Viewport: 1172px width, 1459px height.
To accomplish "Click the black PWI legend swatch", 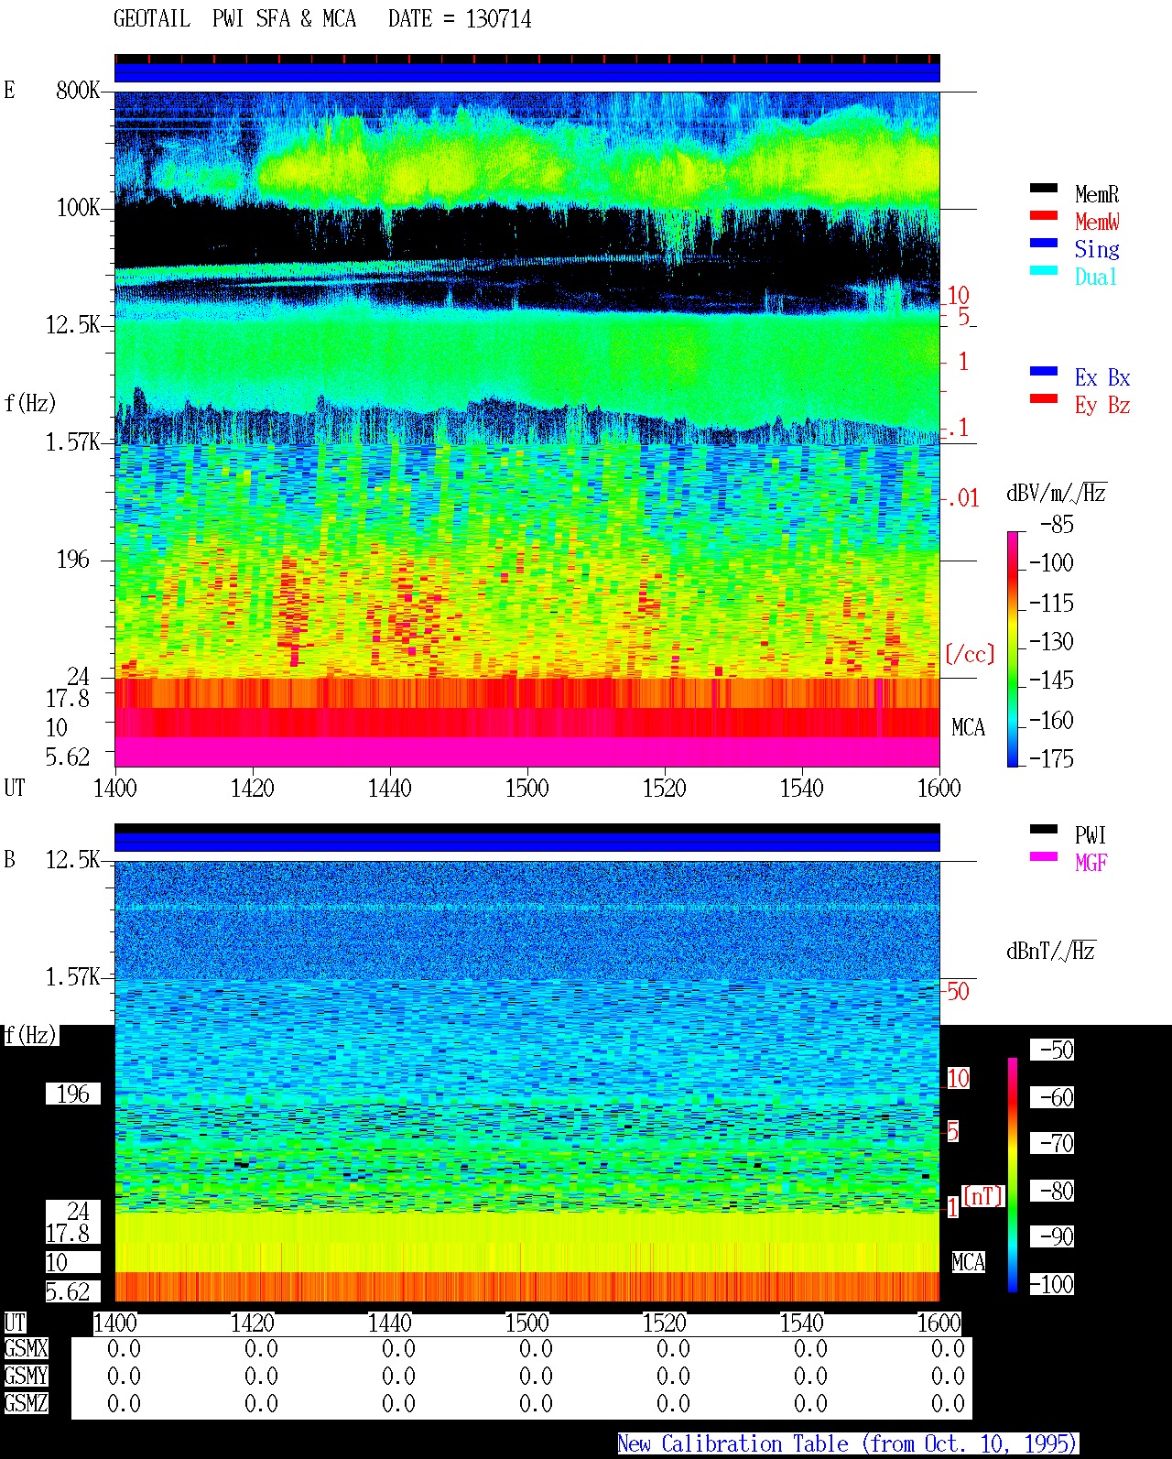I will click(1043, 830).
